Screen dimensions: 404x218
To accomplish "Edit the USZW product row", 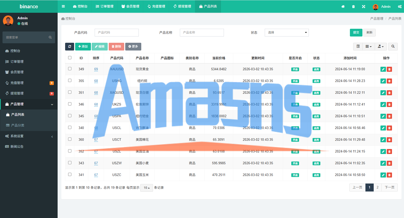I will (x=383, y=163).
